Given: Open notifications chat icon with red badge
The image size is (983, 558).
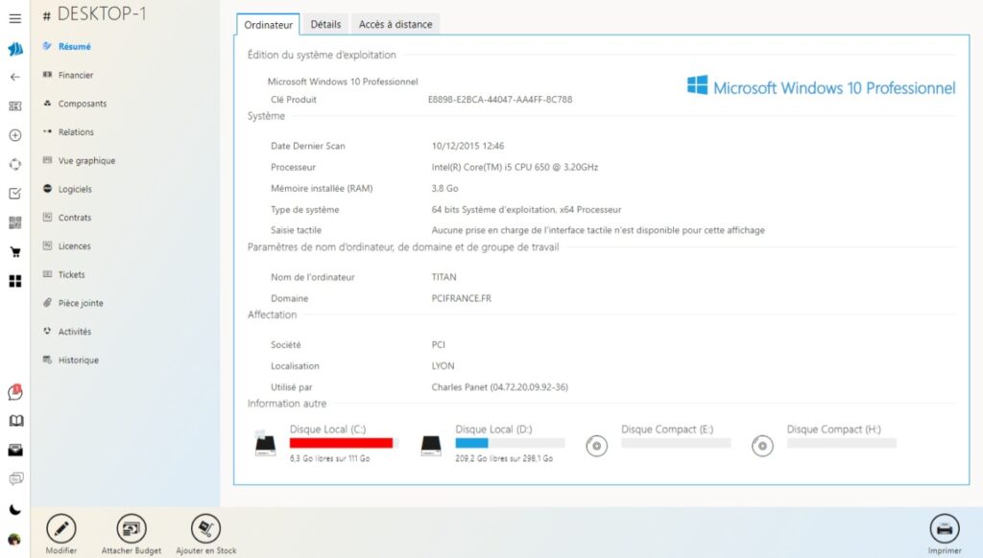Looking at the screenshot, I should [x=14, y=392].
